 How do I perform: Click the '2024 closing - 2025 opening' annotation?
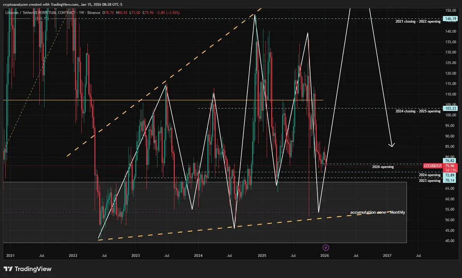418,111
